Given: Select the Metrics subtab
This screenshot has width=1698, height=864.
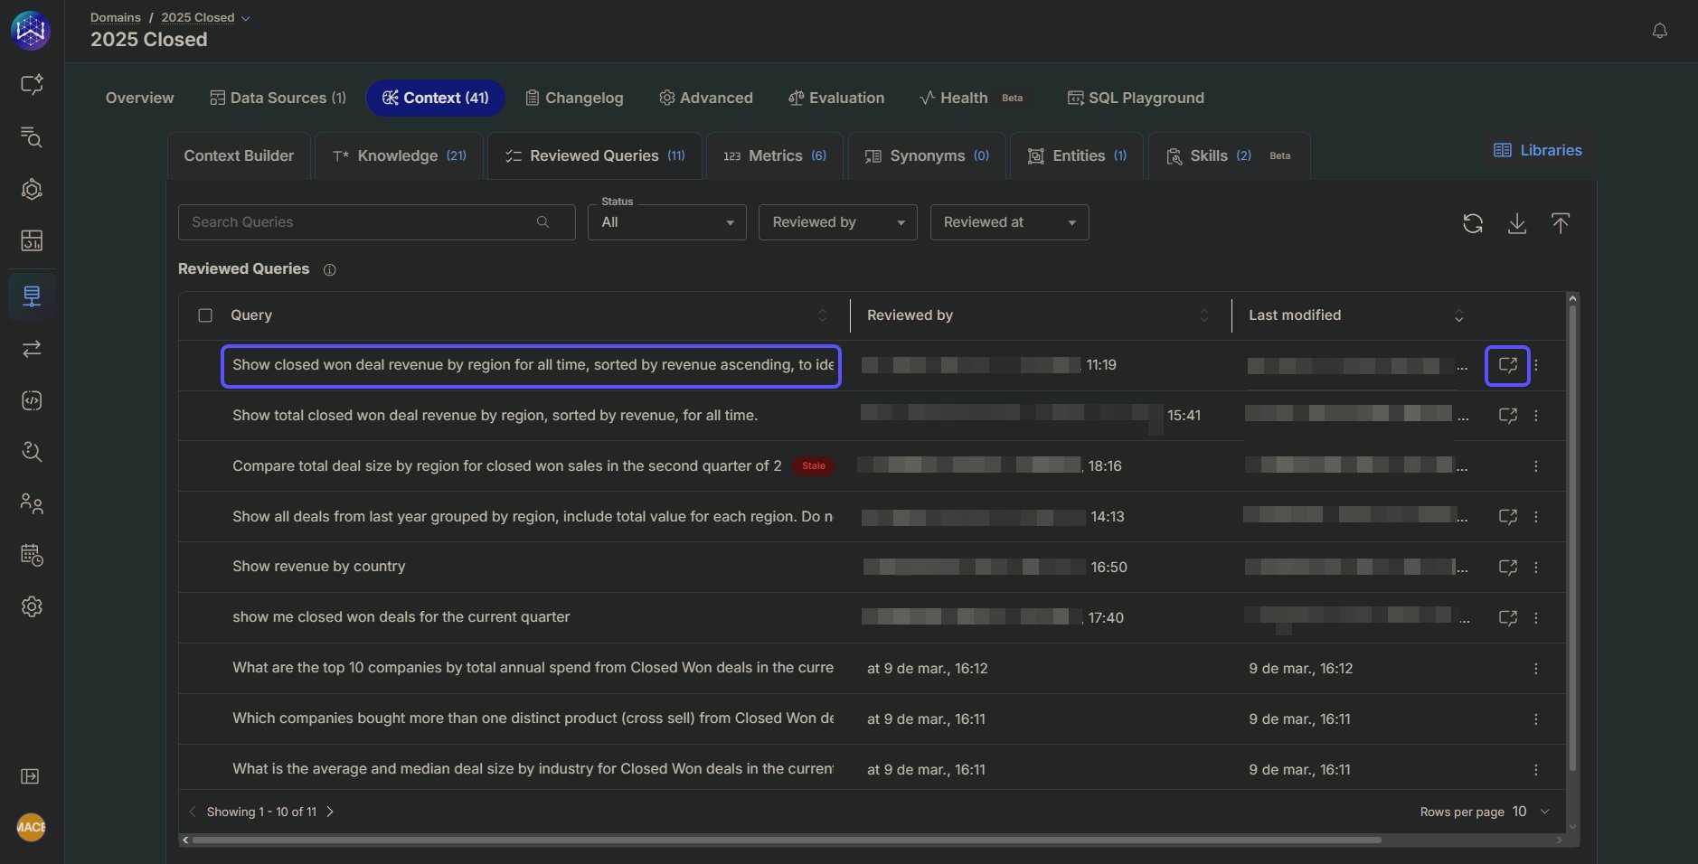Looking at the screenshot, I should point(775,155).
